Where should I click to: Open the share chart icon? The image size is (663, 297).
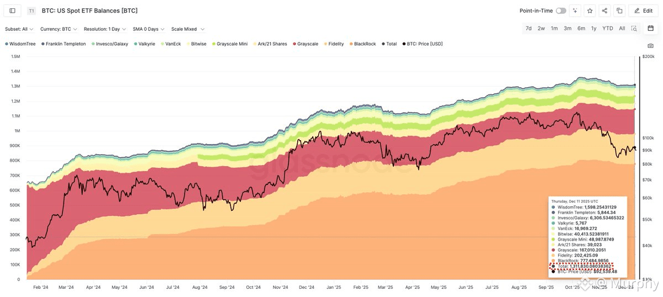(x=605, y=10)
